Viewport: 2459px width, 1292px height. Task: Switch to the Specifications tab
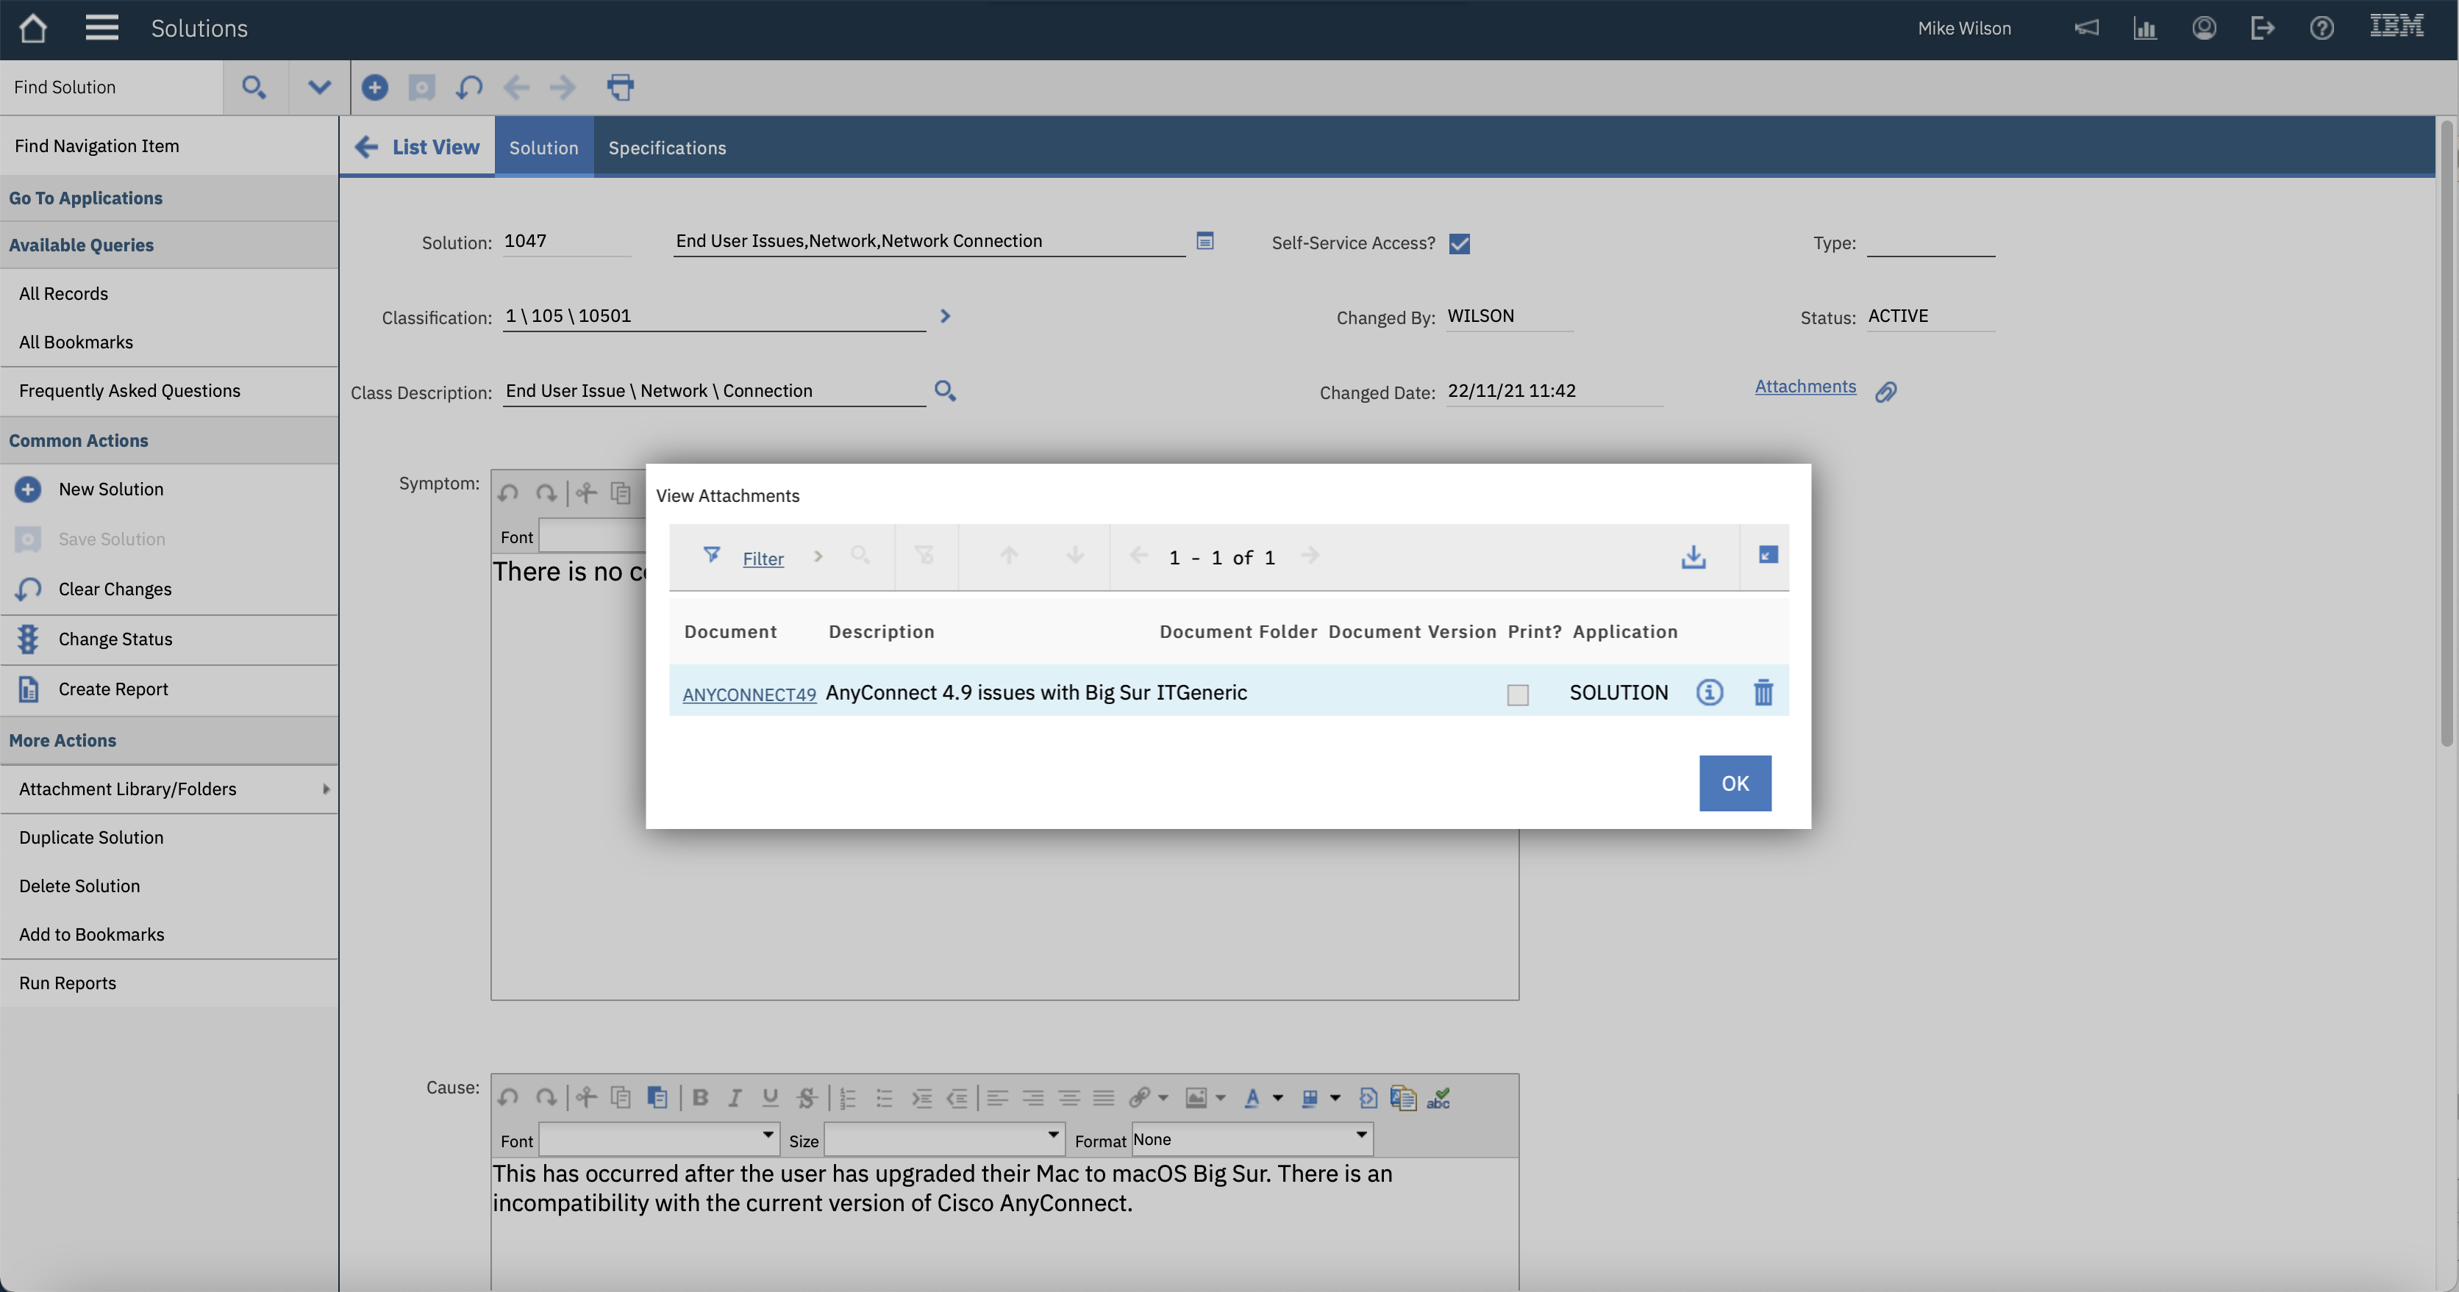point(666,148)
